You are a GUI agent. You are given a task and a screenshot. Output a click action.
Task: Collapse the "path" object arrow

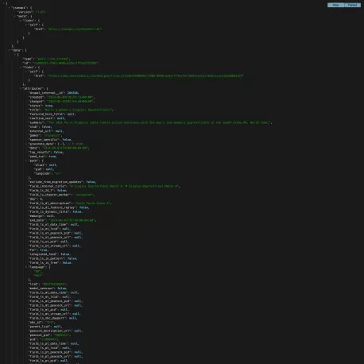[26, 161]
